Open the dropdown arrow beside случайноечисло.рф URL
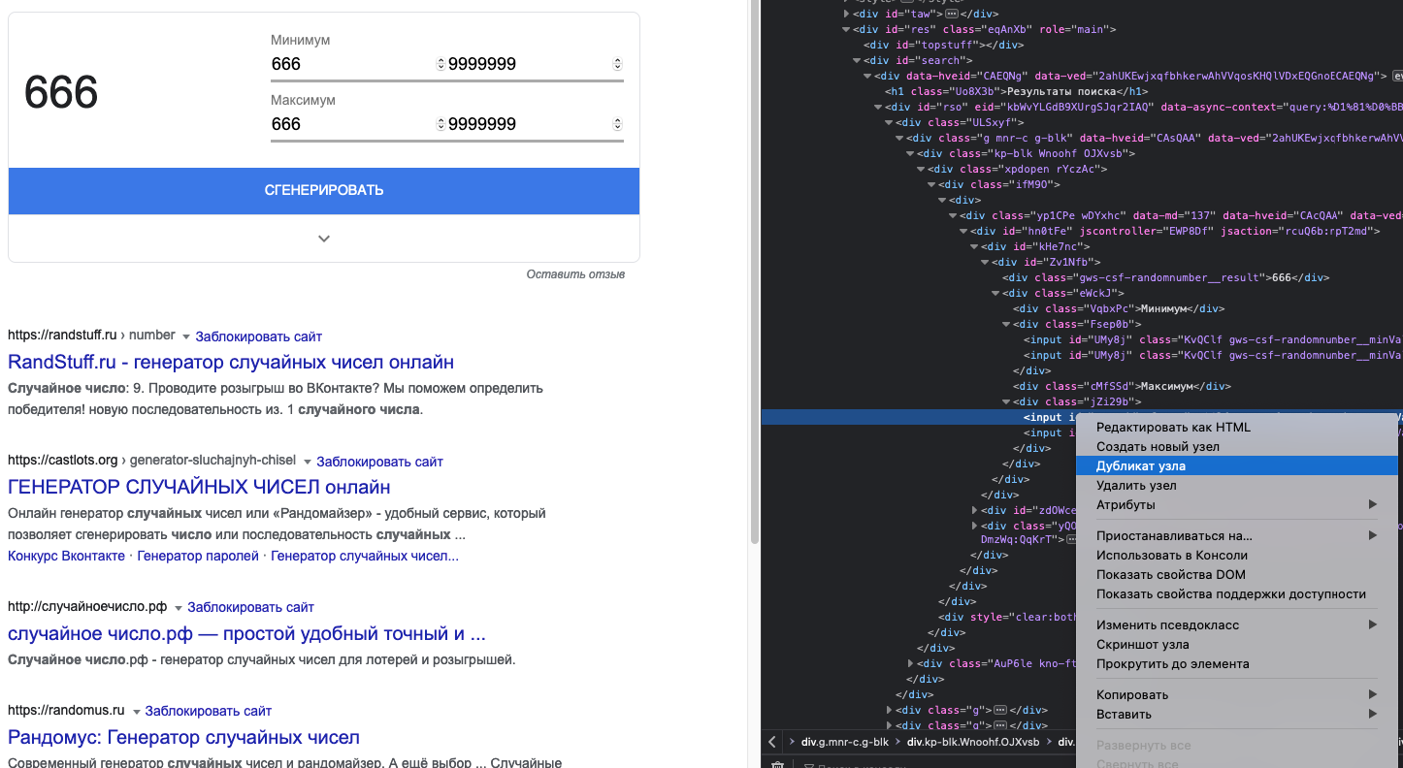The image size is (1403, 768). 178,608
